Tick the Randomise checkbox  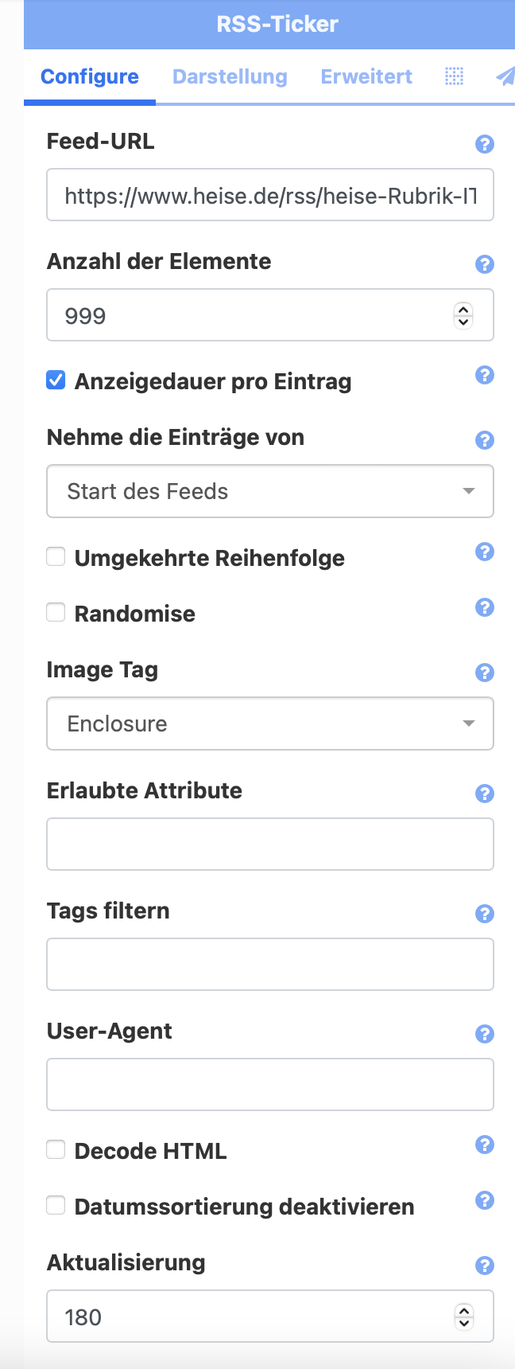[x=56, y=613]
